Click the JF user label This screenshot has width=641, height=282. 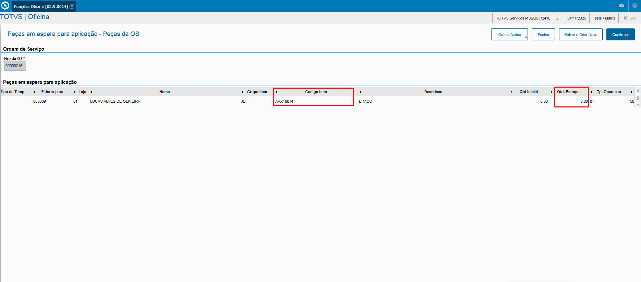tap(558, 18)
